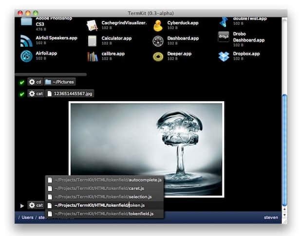Click the Calculator.app icon

pyautogui.click(x=92, y=41)
